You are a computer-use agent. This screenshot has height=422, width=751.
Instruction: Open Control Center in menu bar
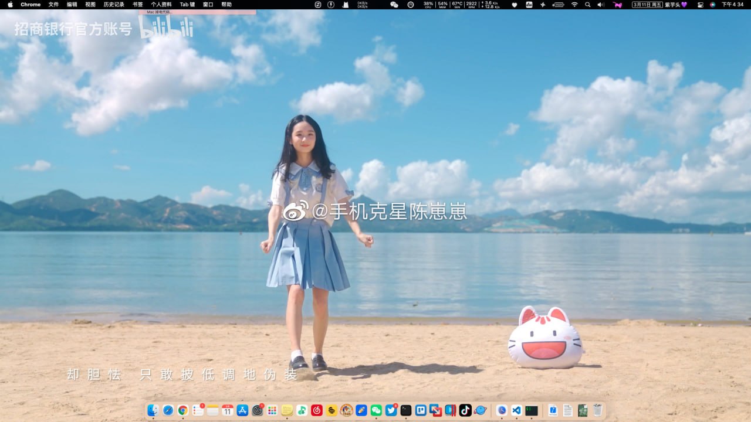[x=700, y=4]
